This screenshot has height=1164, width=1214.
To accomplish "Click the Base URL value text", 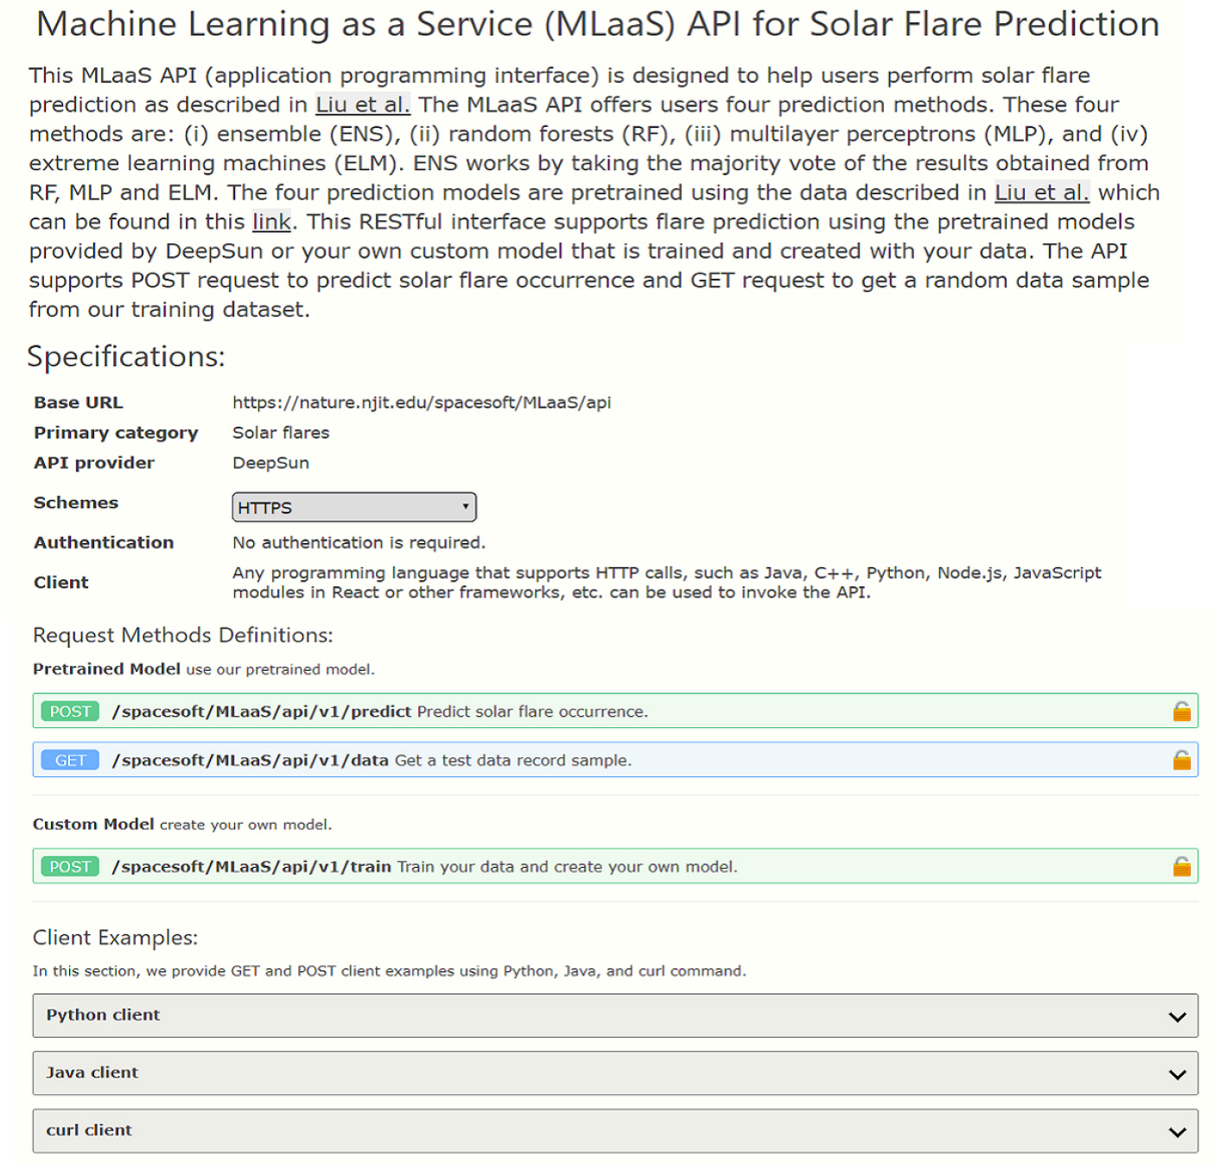I will [422, 402].
